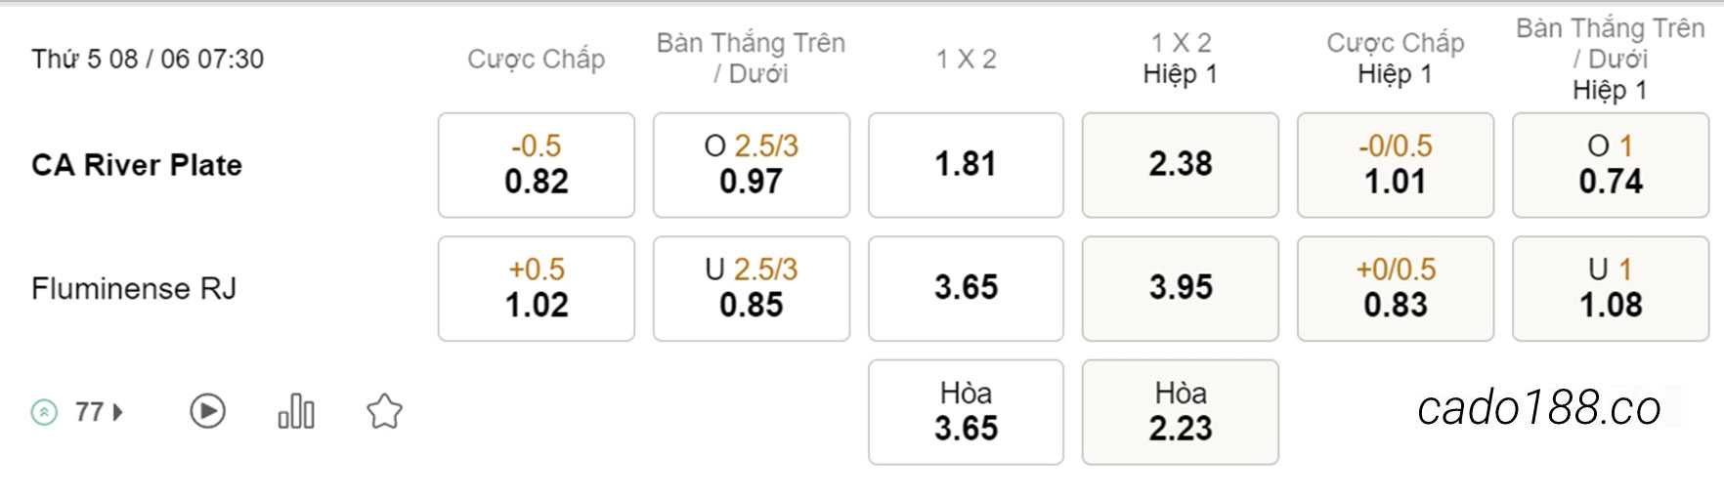This screenshot has width=1724, height=498.
Task: Click the green circled up-arrow icon
Action: (x=44, y=412)
